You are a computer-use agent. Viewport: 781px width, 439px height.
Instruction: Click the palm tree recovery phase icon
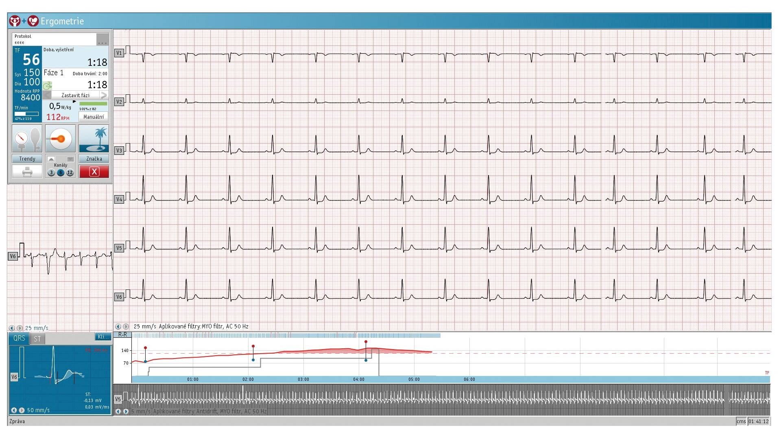[94, 139]
